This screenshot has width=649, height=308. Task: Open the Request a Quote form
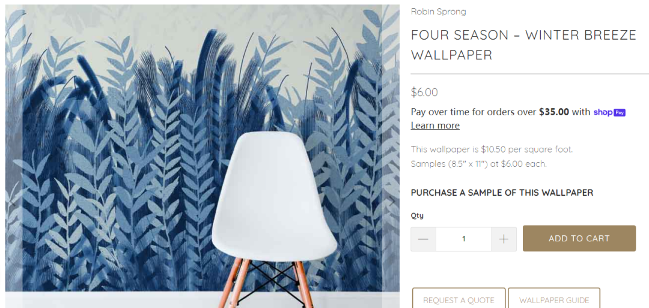click(x=459, y=300)
